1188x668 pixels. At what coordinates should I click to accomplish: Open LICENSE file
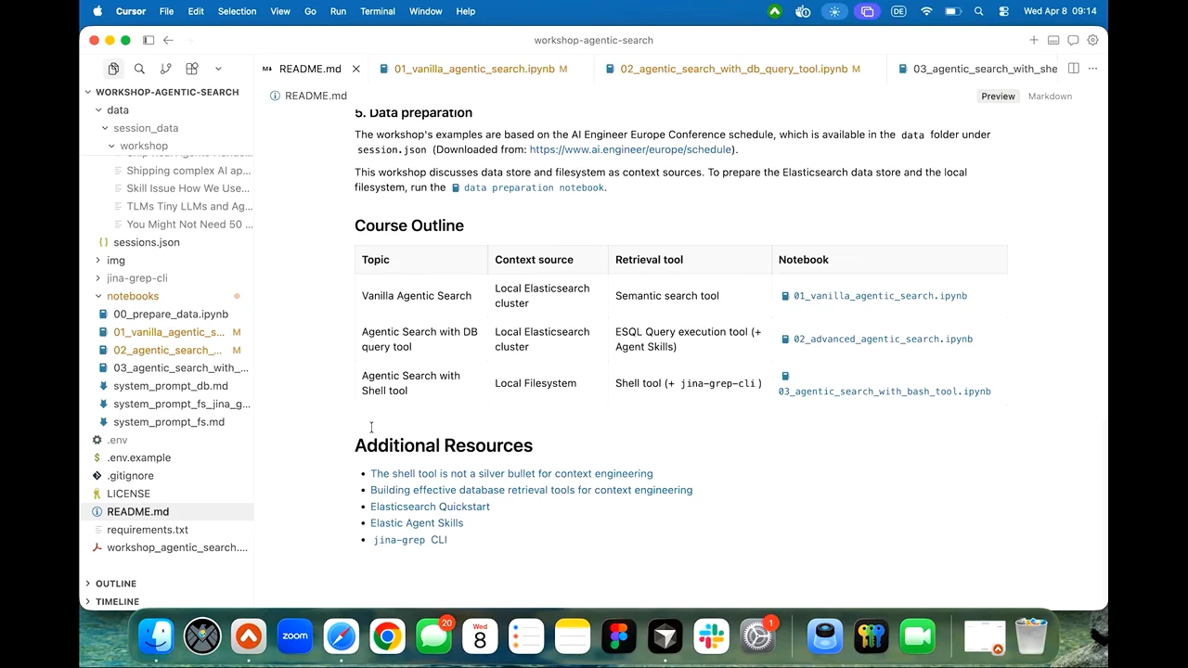pos(128,494)
